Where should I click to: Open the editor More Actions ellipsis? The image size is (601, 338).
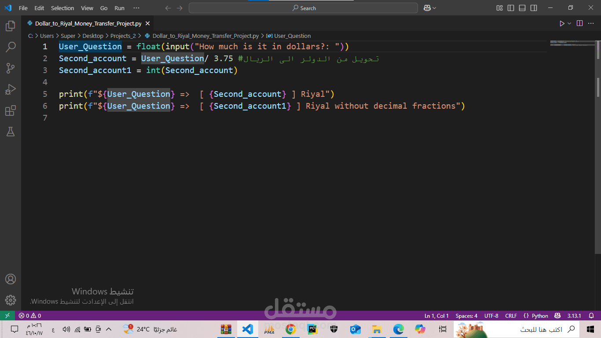[x=592, y=23]
